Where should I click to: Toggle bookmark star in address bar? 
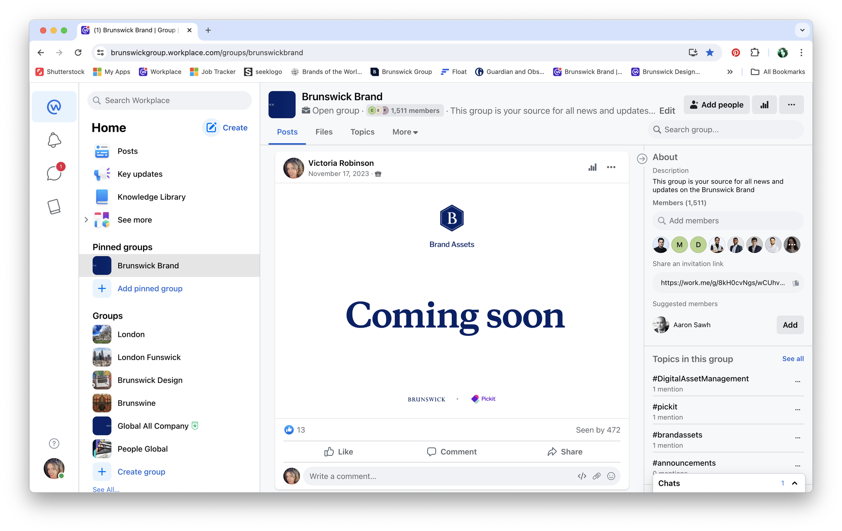pos(710,53)
